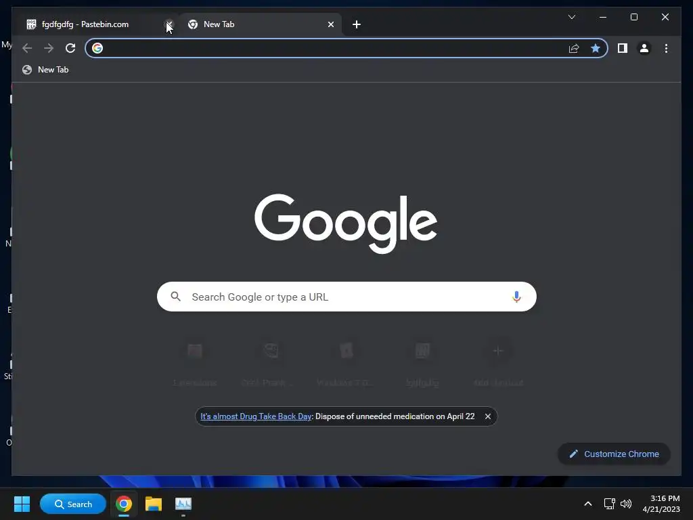Open the volume tray icon
Viewport: 693px width, 520px height.
tap(626, 504)
